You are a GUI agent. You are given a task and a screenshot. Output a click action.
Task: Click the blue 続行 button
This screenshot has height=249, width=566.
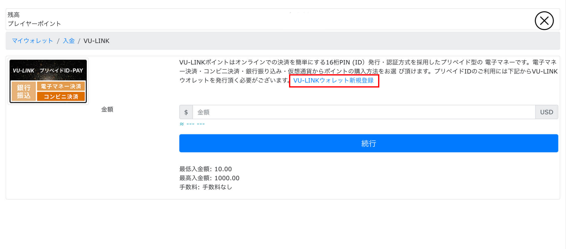click(x=369, y=143)
